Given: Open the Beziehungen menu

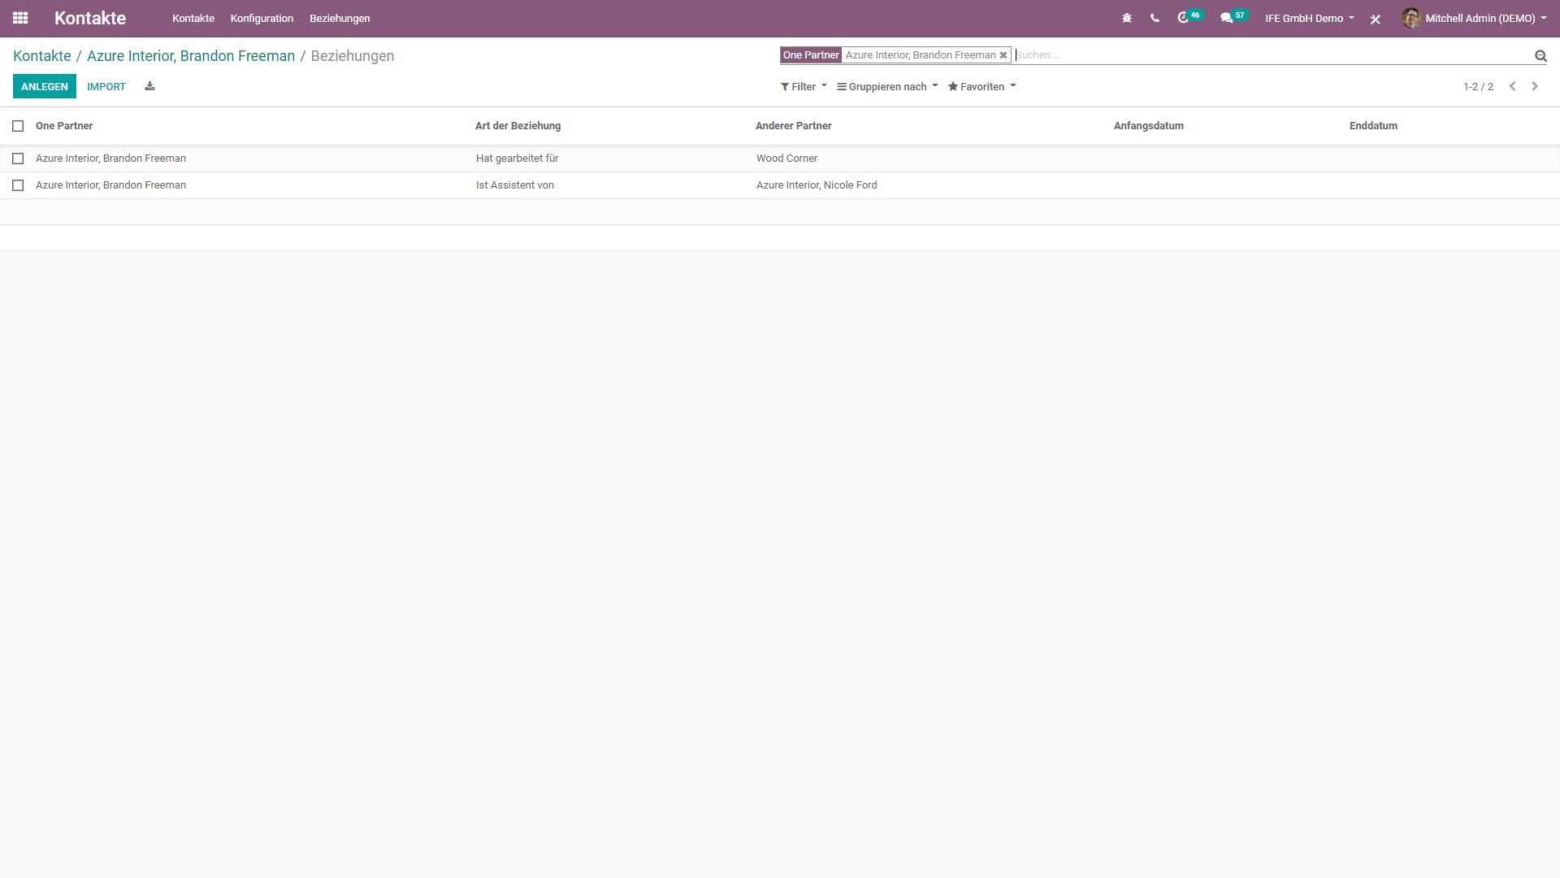Looking at the screenshot, I should [340, 18].
